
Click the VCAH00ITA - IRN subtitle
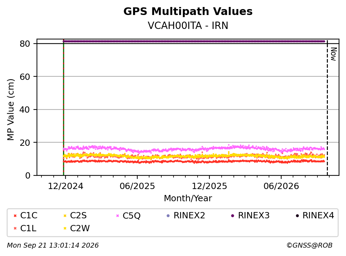pos(188,25)
